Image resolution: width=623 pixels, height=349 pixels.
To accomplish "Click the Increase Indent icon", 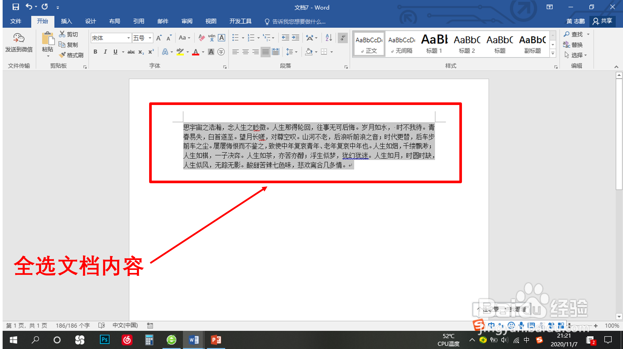I will pyautogui.click(x=295, y=38).
